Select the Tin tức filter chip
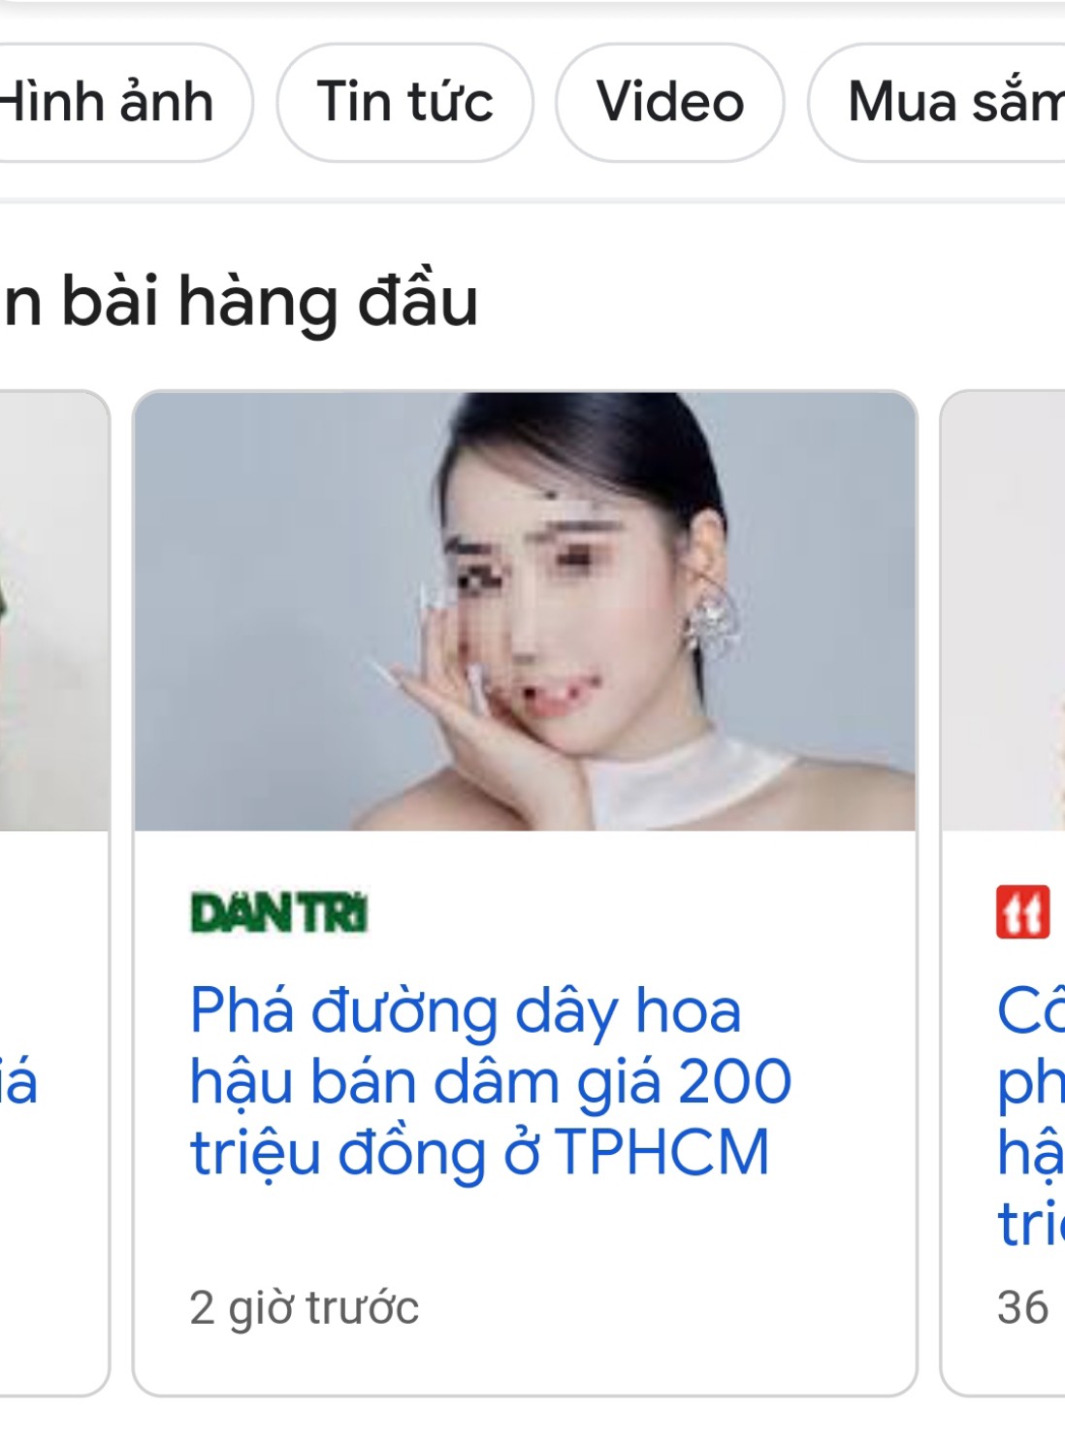 tap(404, 103)
